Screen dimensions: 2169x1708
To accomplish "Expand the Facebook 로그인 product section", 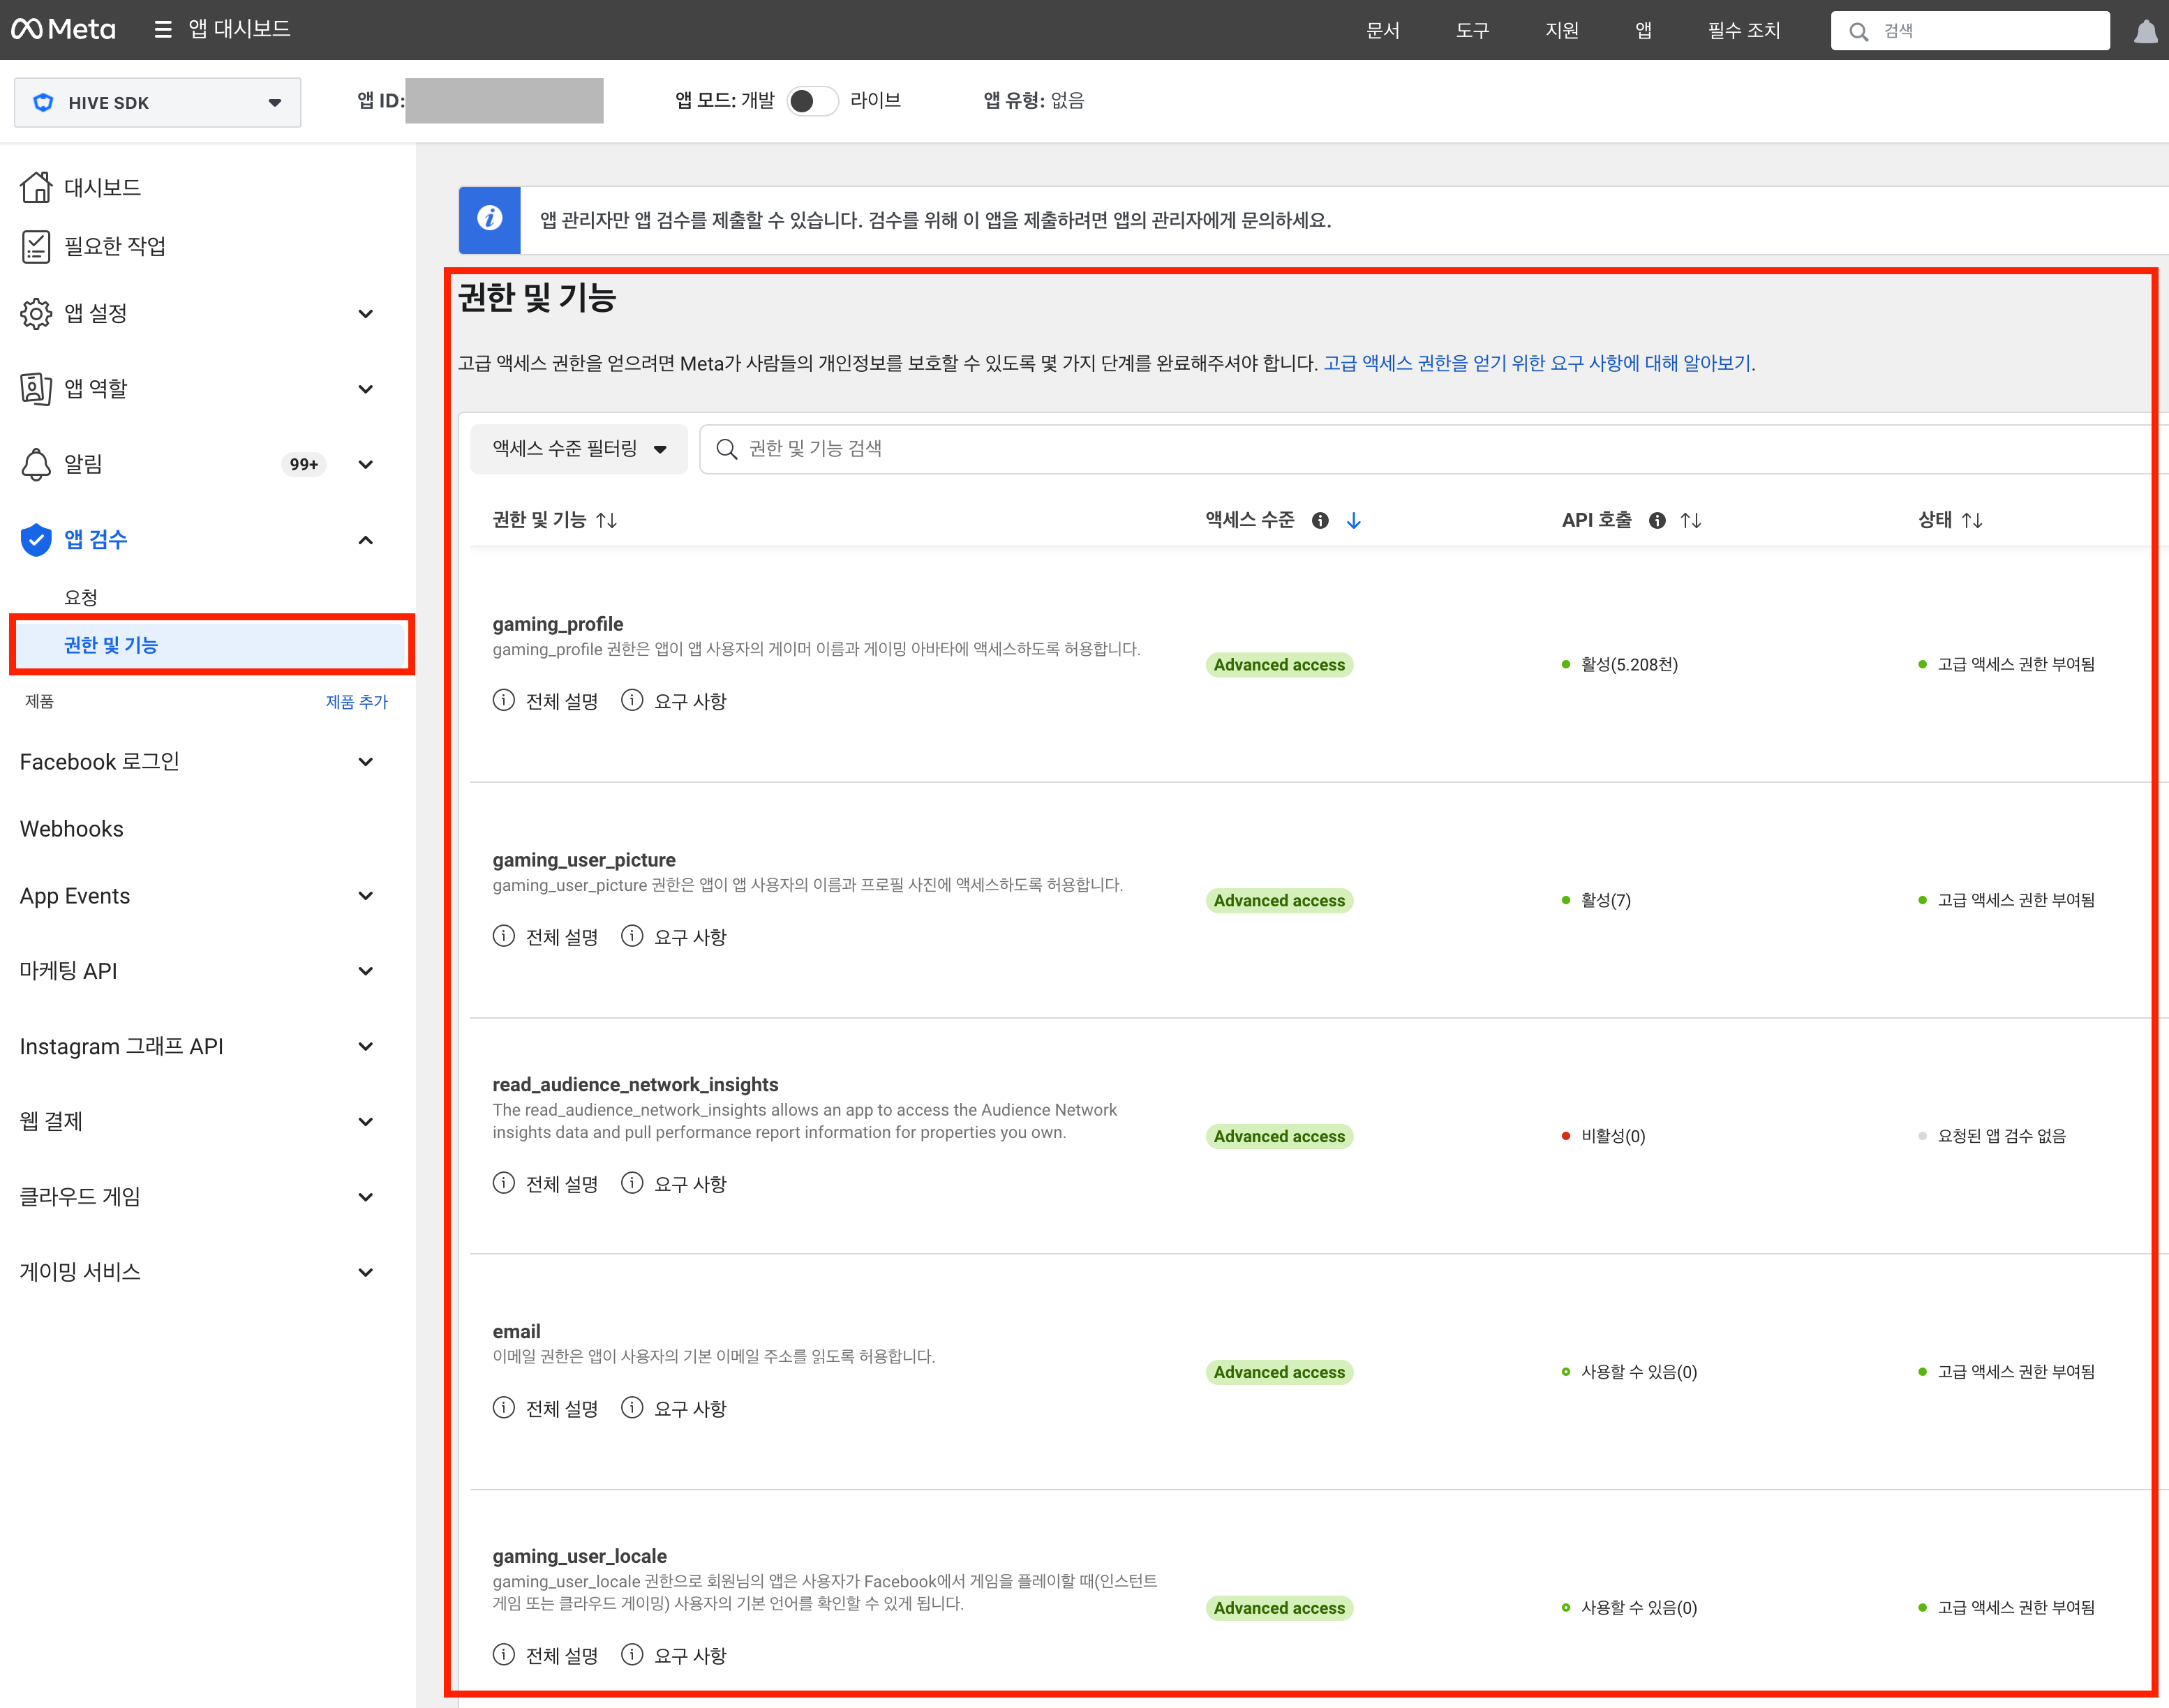I will 365,762.
